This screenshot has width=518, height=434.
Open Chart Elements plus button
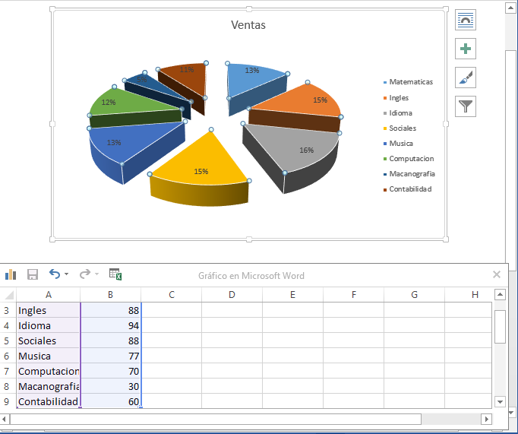point(465,49)
